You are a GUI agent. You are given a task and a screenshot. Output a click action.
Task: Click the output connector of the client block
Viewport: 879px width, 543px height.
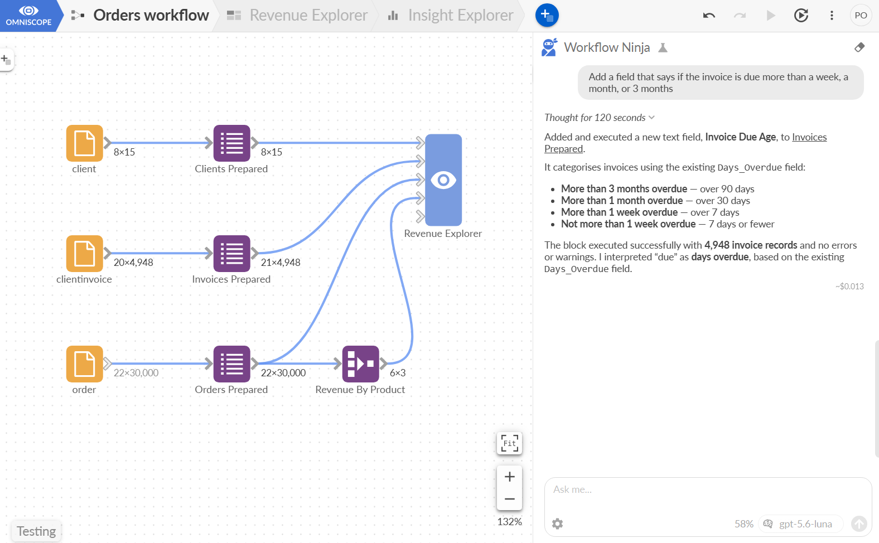[x=108, y=143]
